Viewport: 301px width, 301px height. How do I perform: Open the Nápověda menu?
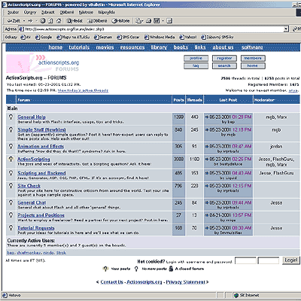(x=107, y=12)
